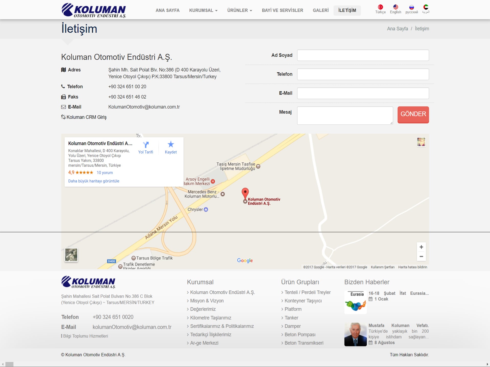The height and width of the screenshot is (367, 490).
Task: Open the Kilometre Taşlarımız link
Action: [x=211, y=318]
